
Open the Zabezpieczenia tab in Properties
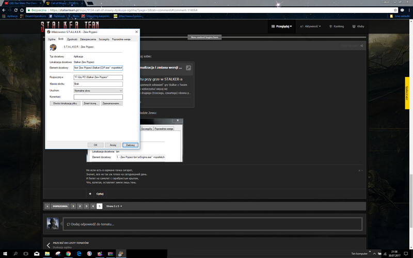click(x=88, y=39)
